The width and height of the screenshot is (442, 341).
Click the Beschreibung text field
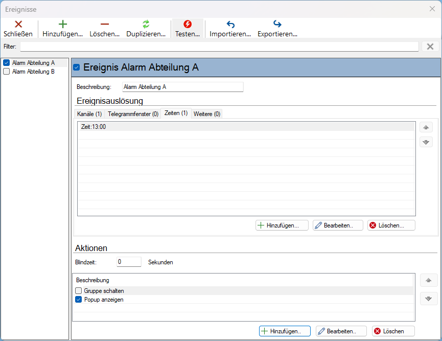(x=182, y=87)
